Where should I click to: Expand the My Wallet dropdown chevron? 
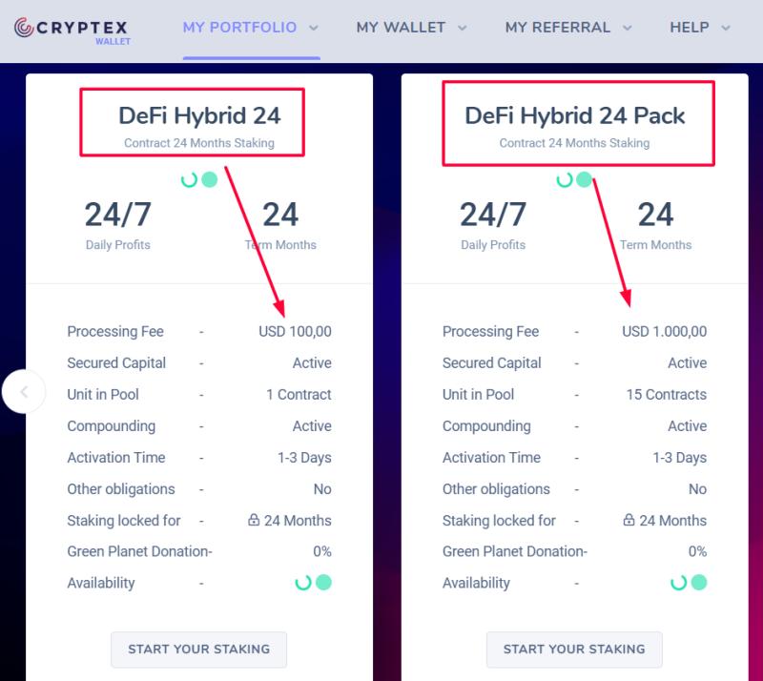[463, 29]
